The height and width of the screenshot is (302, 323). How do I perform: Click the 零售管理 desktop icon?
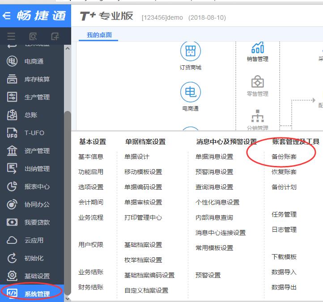pyautogui.click(x=257, y=82)
